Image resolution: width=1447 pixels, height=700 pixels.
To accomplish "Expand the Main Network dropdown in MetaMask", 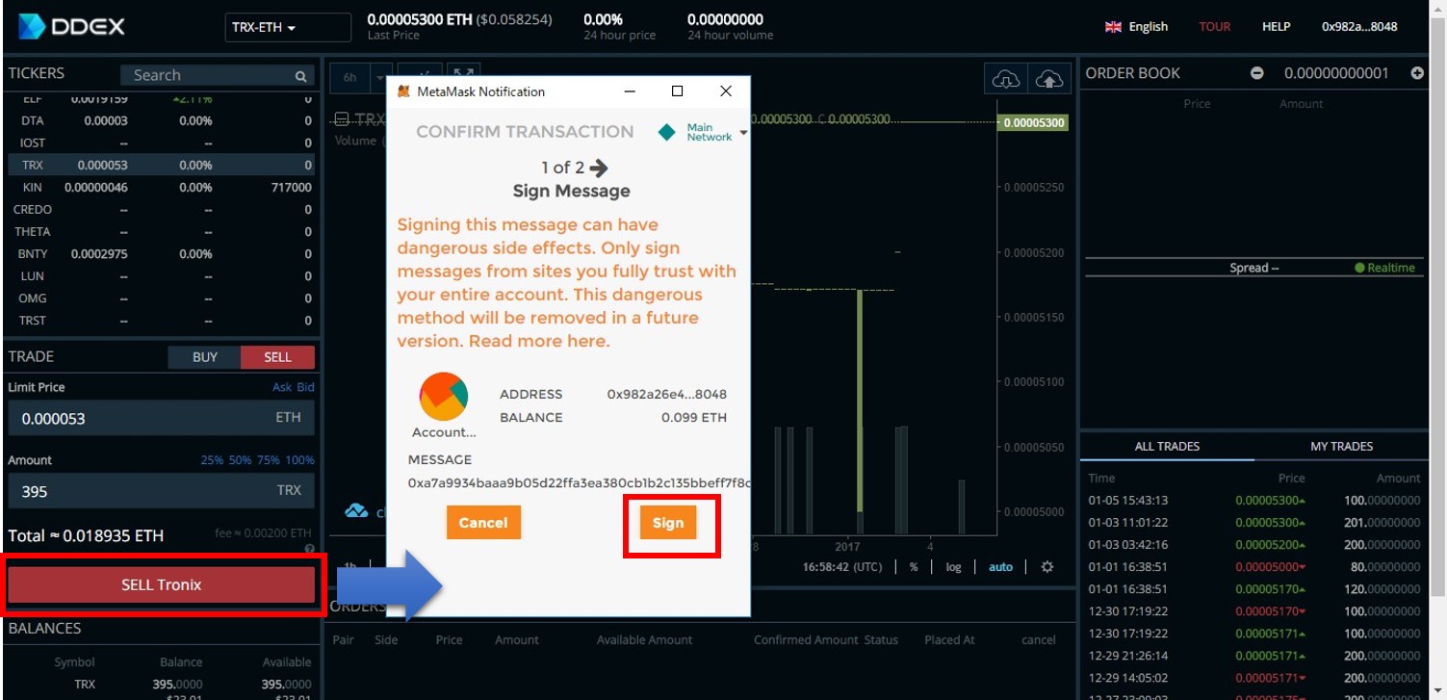I will pos(743,132).
